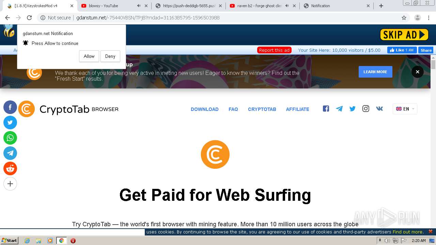The width and height of the screenshot is (436, 245).
Task: Open CryptoTab's Twitter profile in header
Action: click(353, 109)
